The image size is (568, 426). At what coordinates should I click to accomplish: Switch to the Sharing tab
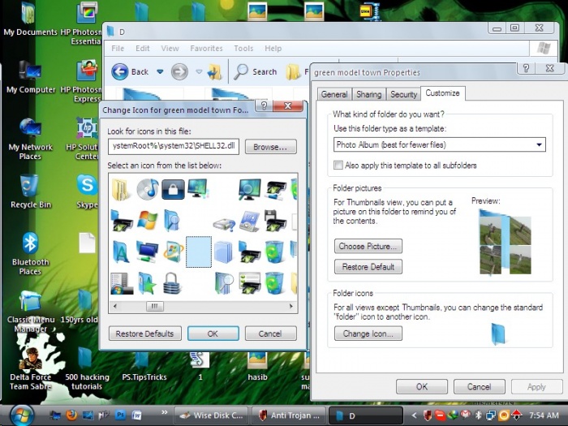coord(368,94)
